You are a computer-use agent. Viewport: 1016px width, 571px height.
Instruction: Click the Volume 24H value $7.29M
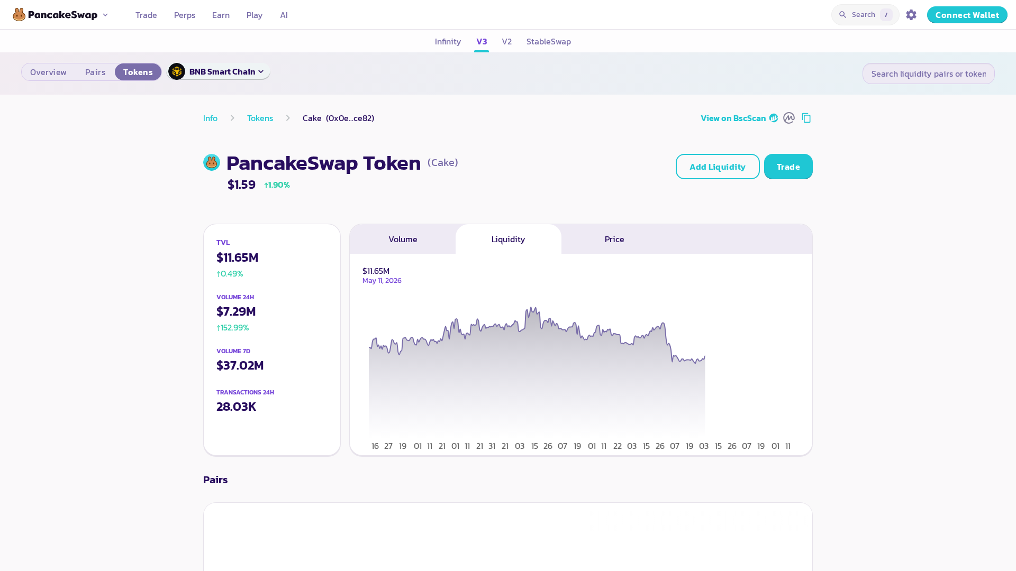(236, 311)
